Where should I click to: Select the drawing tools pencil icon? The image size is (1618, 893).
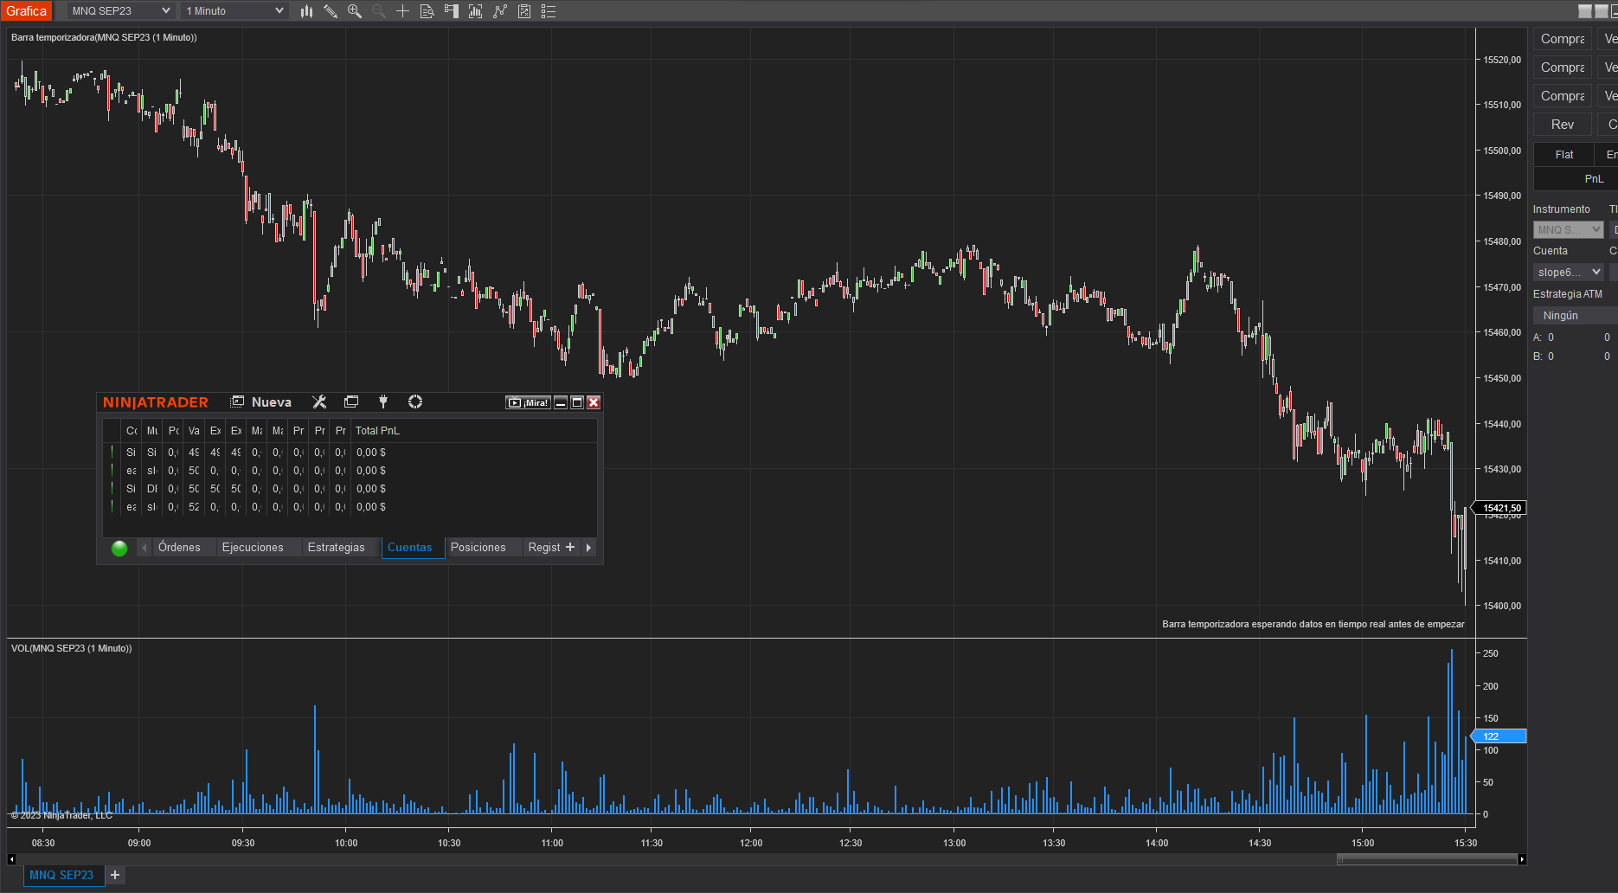tap(331, 11)
